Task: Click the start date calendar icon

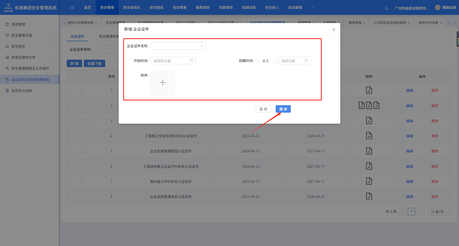Action: tap(191, 61)
